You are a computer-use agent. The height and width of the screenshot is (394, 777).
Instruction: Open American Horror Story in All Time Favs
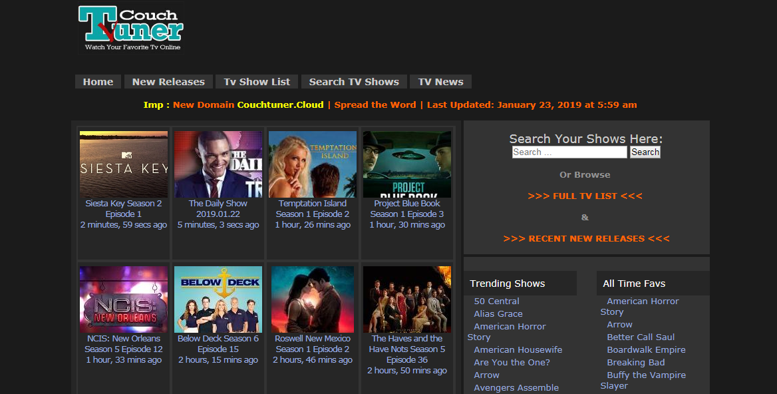639,306
